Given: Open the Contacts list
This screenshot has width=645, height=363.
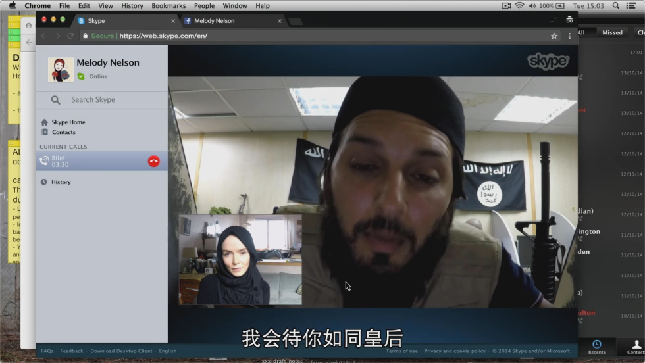Looking at the screenshot, I should coord(63,132).
